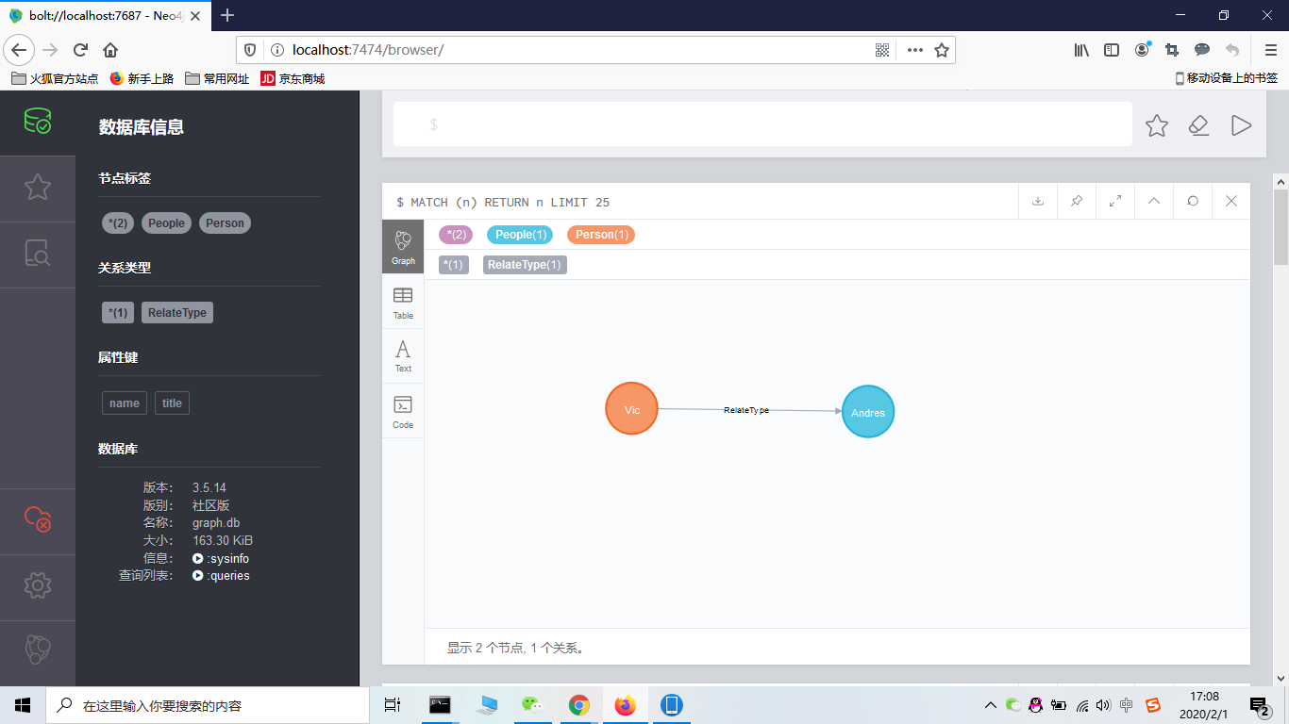
Task: Pin the MATCH result frame
Action: pos(1077,201)
